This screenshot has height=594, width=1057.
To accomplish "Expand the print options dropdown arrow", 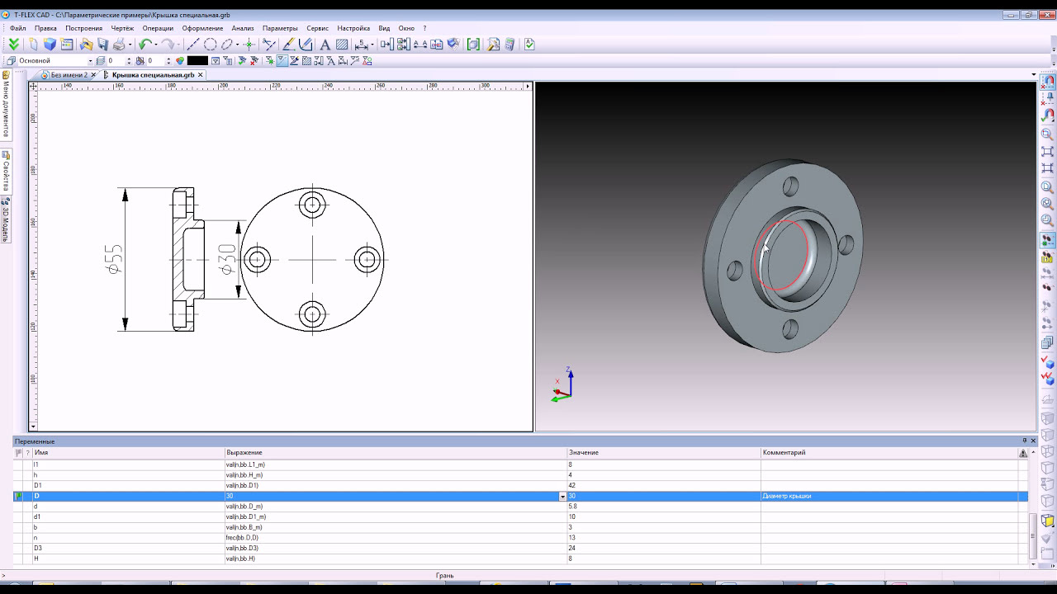I will tap(130, 45).
